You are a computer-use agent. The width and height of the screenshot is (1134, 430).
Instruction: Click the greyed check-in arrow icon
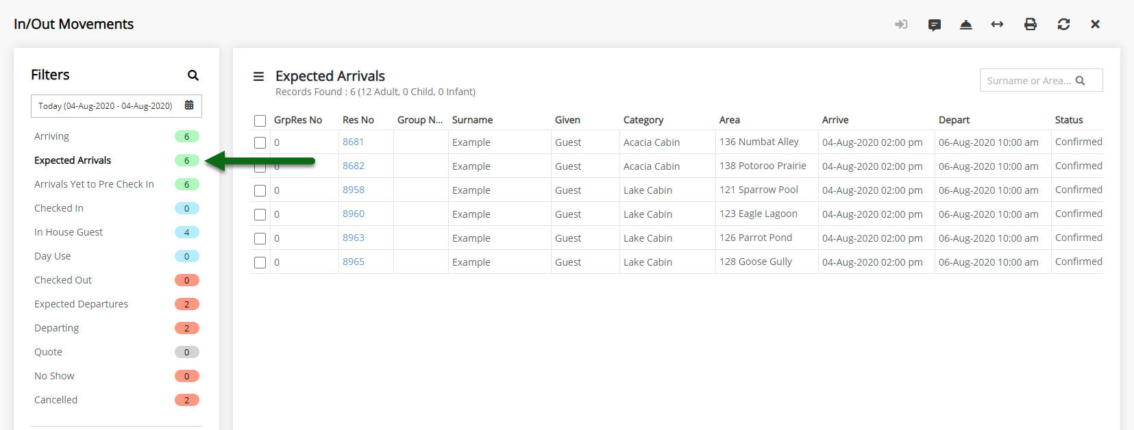901,25
